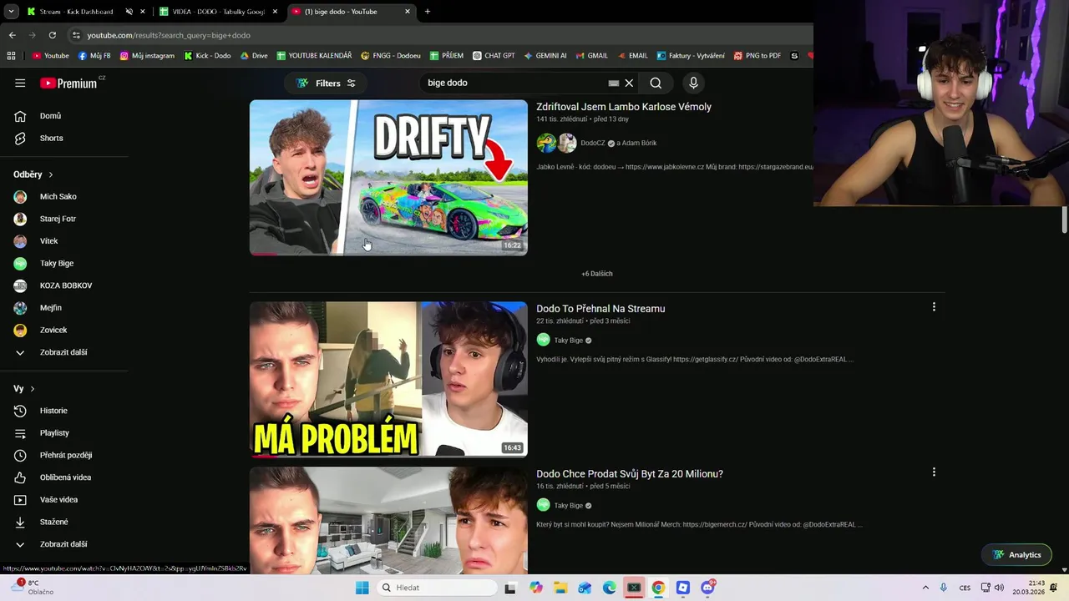Open the YouTube hamburger guide menu
The image size is (1069, 601).
pyautogui.click(x=20, y=83)
